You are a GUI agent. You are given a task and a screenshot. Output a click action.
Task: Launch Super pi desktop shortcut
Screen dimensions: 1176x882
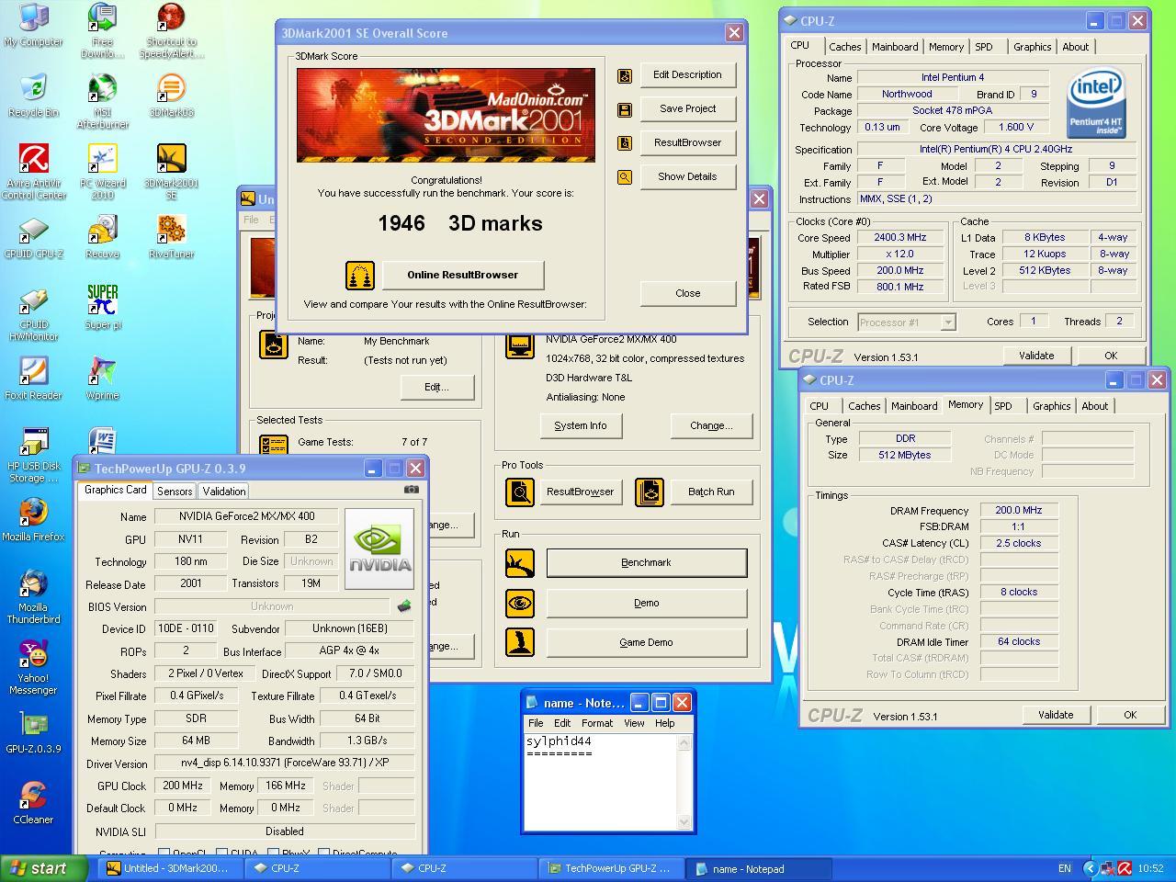pos(103,308)
